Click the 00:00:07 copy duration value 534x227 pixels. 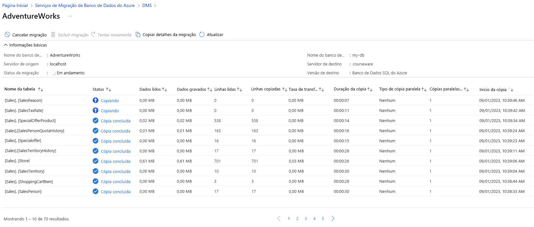click(341, 100)
